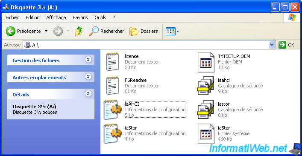Screen dimensions: 302x156
Task: Select the 4 Ko iaStor configuration icon
Action: (x=112, y=133)
